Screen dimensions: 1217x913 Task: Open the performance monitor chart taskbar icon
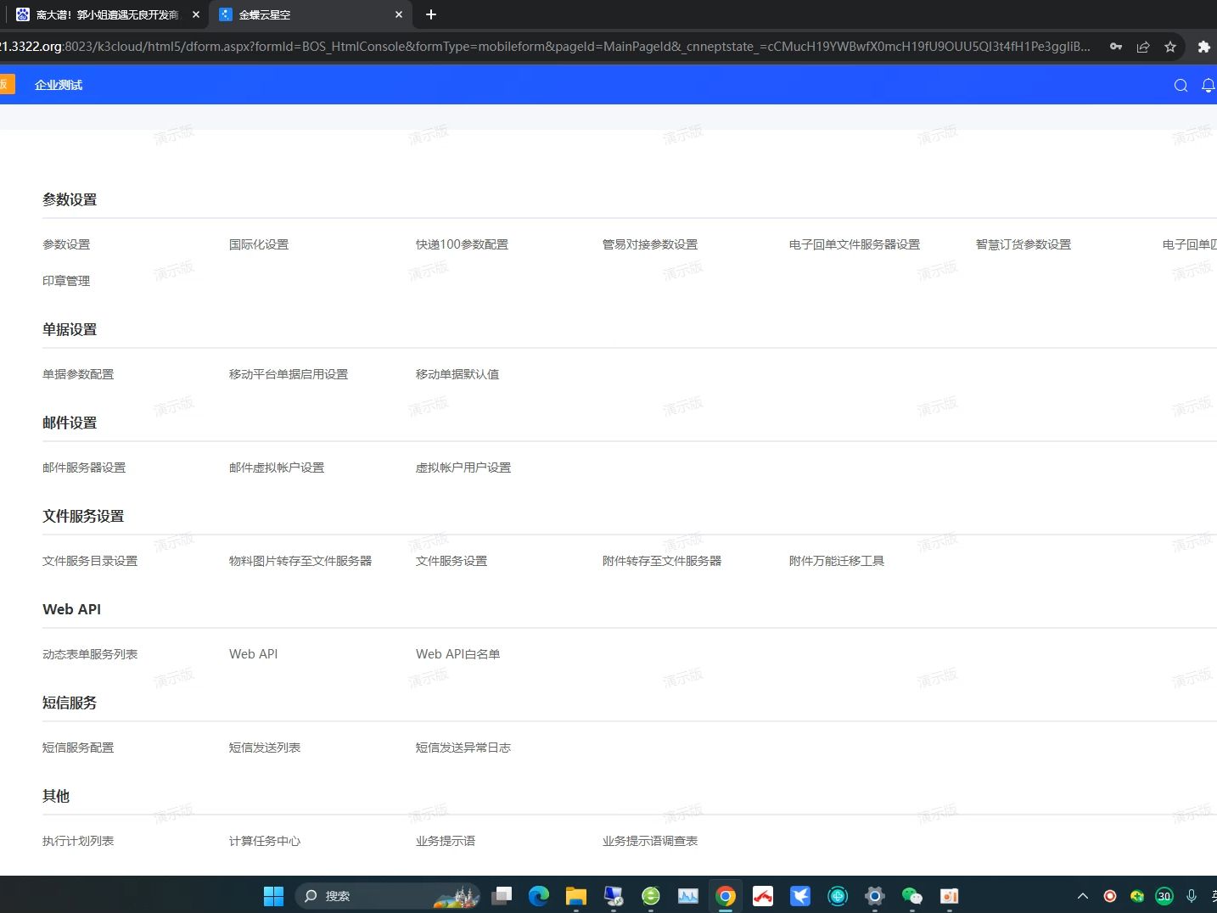pos(688,896)
